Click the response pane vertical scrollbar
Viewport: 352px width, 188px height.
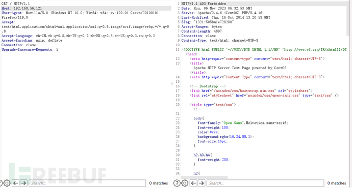pos(348,18)
